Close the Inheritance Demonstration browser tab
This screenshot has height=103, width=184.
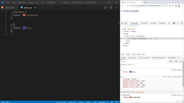(x=141, y=2)
